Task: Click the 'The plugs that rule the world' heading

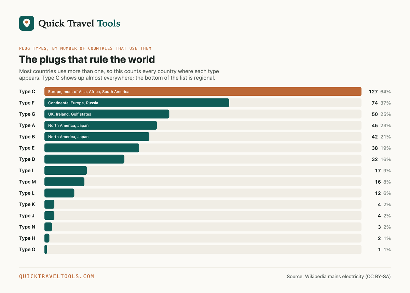Action: [87, 59]
